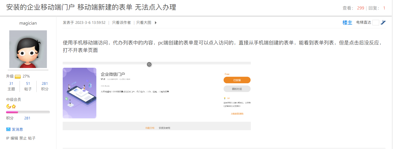Click the gray 鞍粉社区 button
The width and height of the screenshot is (393, 149).
pos(237,89)
